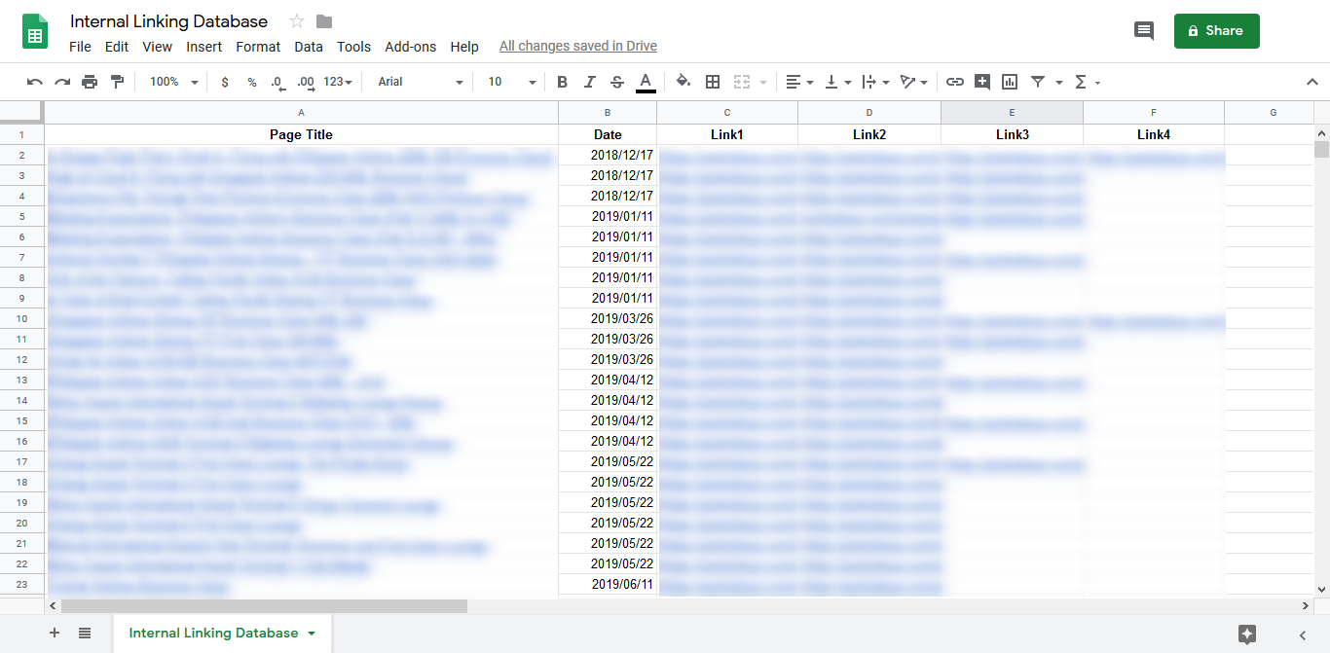The height and width of the screenshot is (653, 1330).
Task: Open the Fill color bucket tool
Action: [683, 82]
